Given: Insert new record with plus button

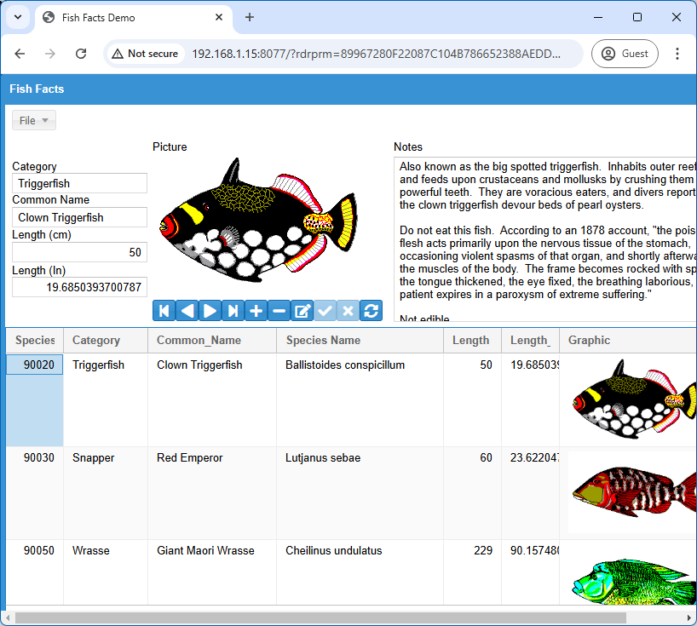Looking at the screenshot, I should (x=256, y=311).
